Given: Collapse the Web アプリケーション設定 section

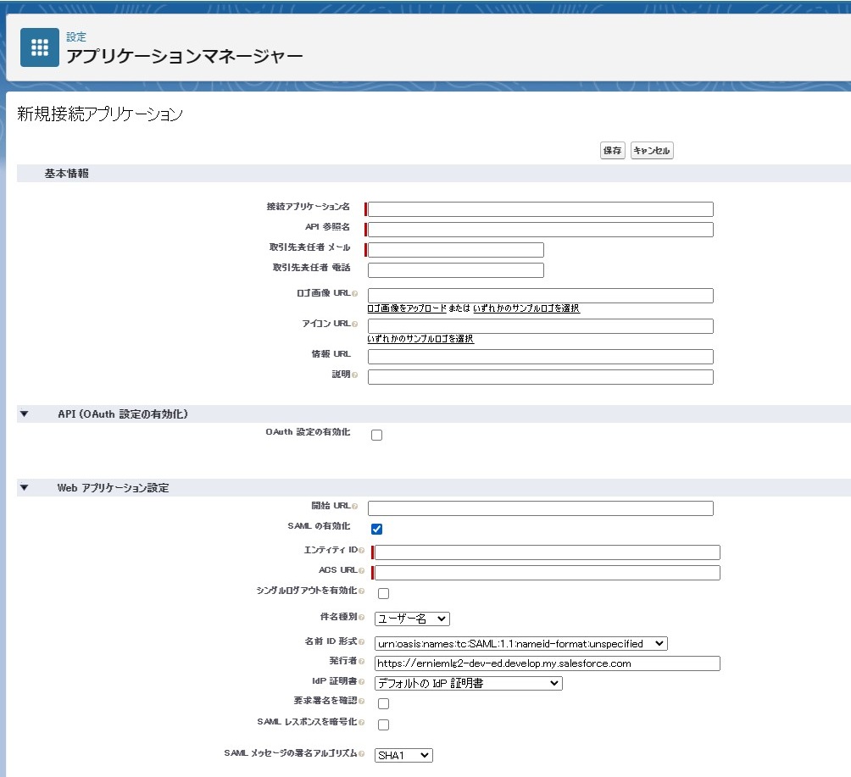Looking at the screenshot, I should (x=24, y=488).
